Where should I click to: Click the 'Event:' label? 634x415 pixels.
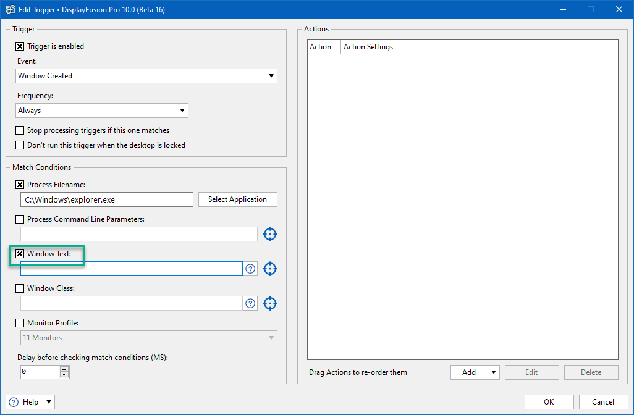27,61
